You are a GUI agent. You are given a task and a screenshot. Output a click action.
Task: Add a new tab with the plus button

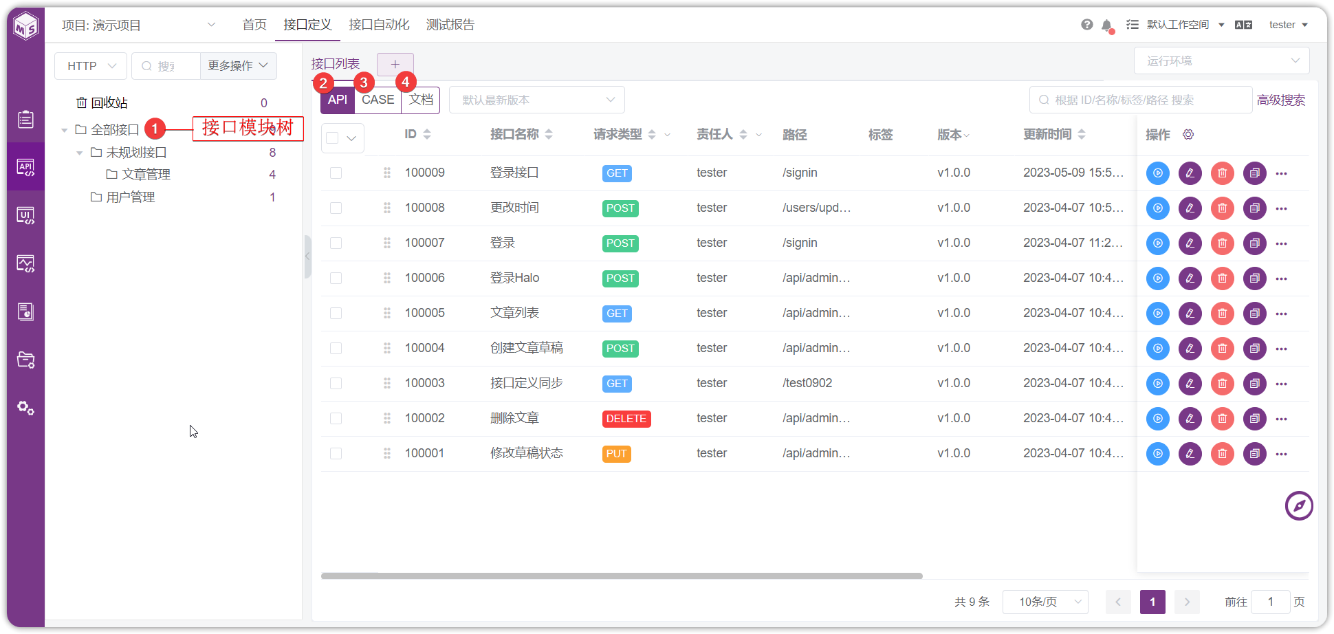pos(395,64)
